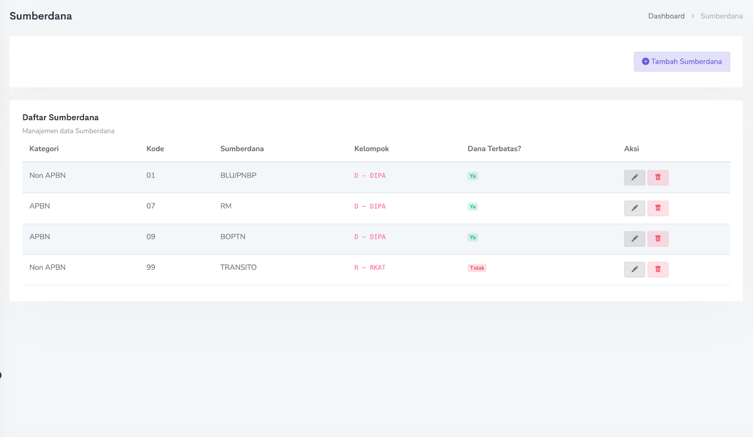The width and height of the screenshot is (753, 437).
Task: Delete the BOPTN sumberdana entry
Action: (x=658, y=239)
